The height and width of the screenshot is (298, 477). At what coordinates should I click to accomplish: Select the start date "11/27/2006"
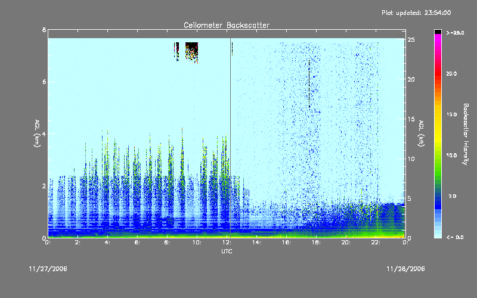pyautogui.click(x=48, y=269)
